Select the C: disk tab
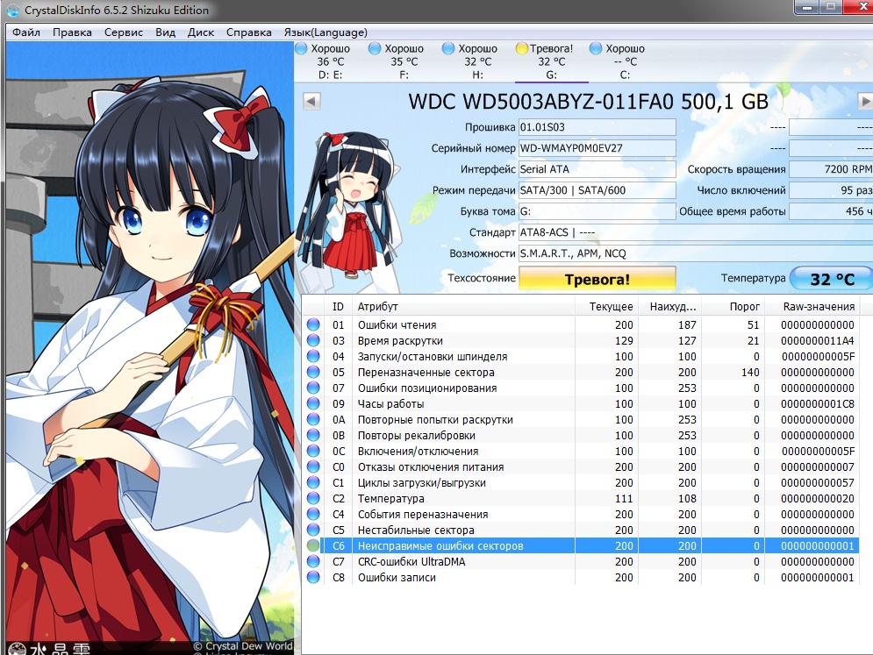This screenshot has width=873, height=655. (x=625, y=61)
